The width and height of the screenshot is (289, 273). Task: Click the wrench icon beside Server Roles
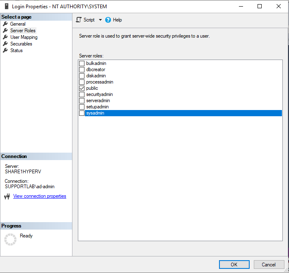5,30
